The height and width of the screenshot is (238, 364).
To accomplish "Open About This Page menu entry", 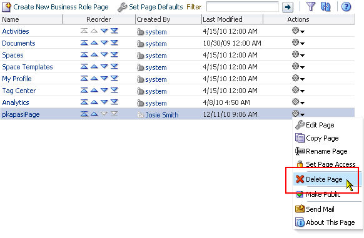I will 325,222.
